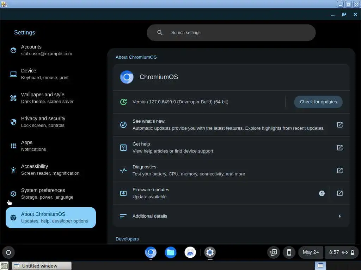Click the compass icon beside See what's new
Screen dimensions: 361x270
(x=123, y=125)
